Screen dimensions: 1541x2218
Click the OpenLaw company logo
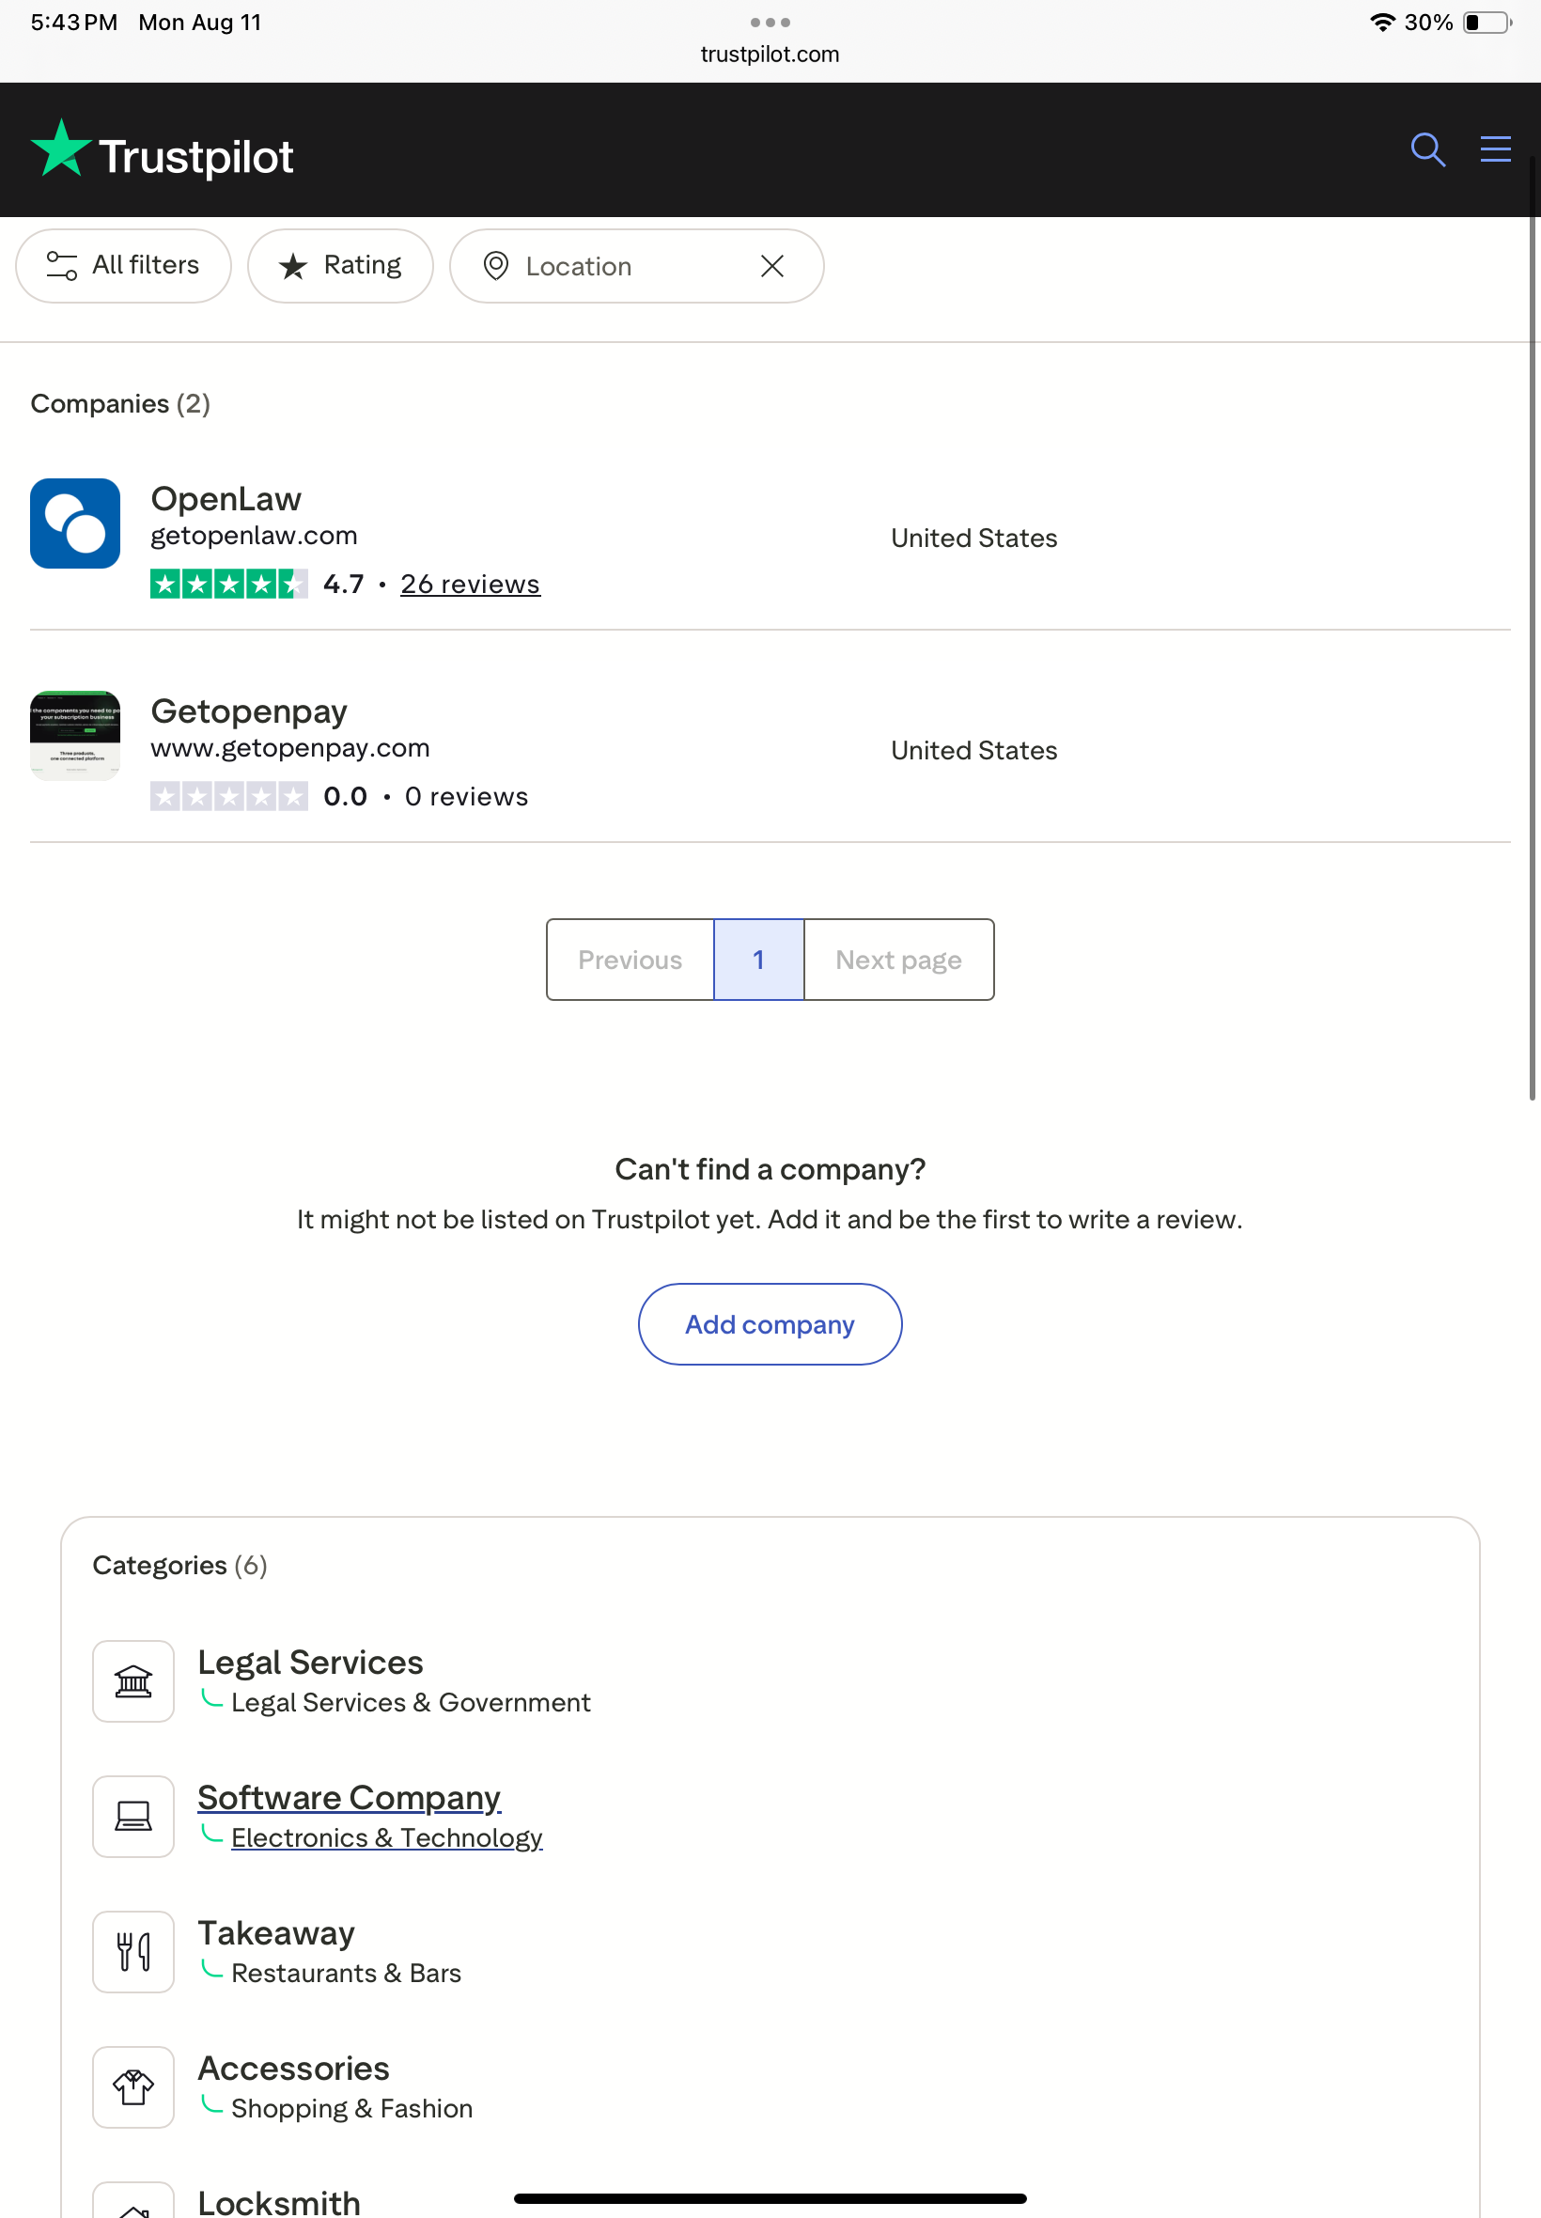75,523
